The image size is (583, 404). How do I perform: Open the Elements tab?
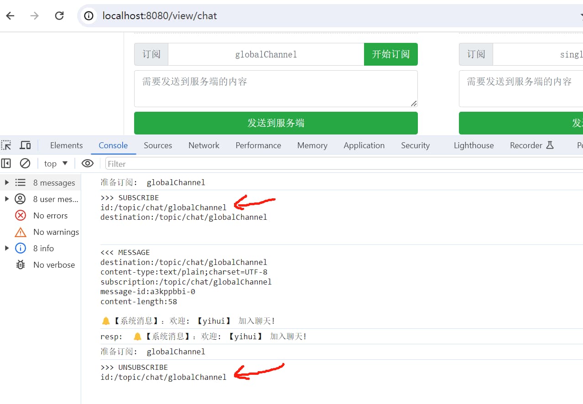click(66, 145)
